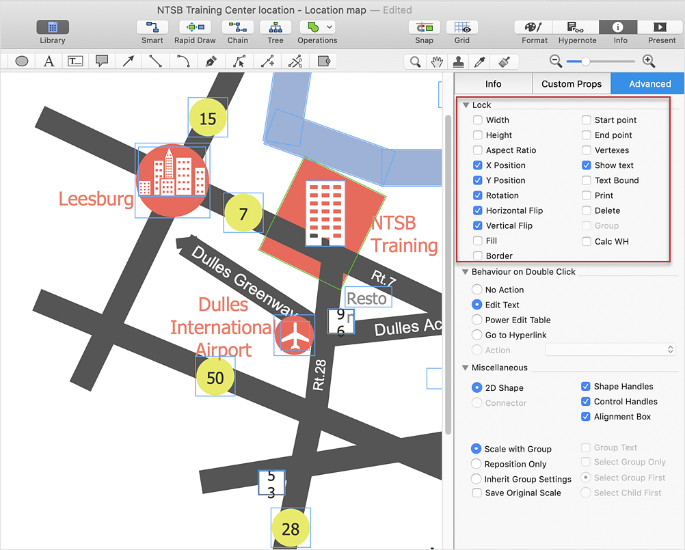This screenshot has height=550, width=685.
Task: Disable the Shape Handles checkbox
Action: [x=586, y=387]
